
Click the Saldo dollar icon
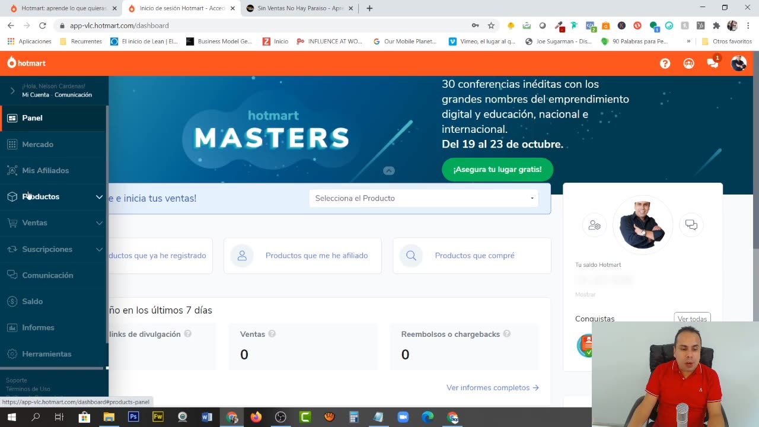12,301
